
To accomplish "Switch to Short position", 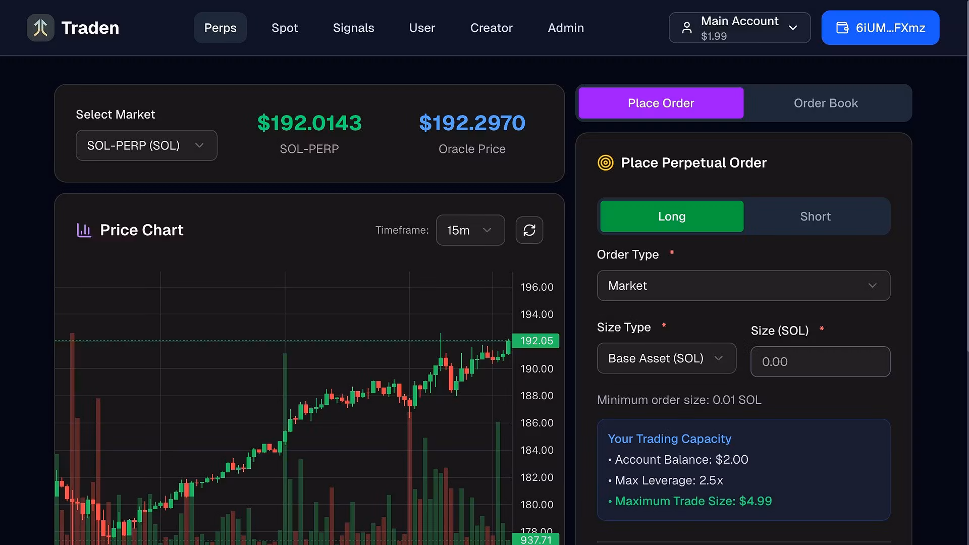I will [815, 216].
